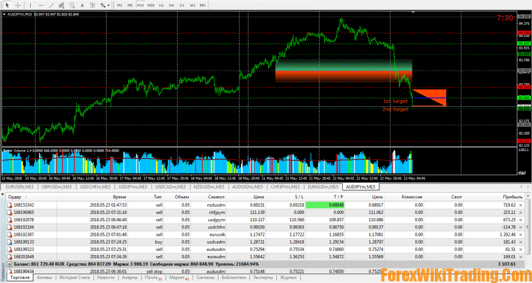Screen dimensions: 532x283
Task: Open the GBPUSDm,M15 chart tab
Action: pyautogui.click(x=57, y=187)
